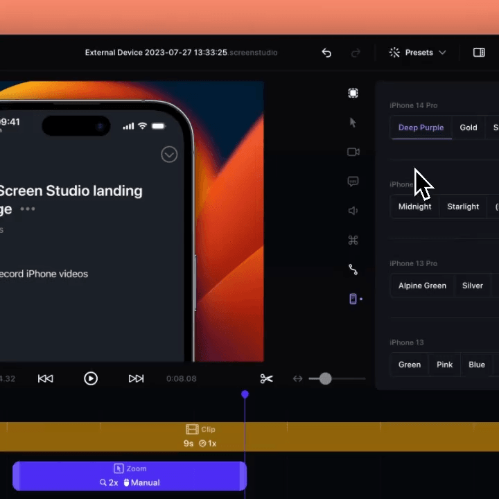
Task: Select Deep Purple iPhone 14 Pro color
Action: (x=421, y=128)
